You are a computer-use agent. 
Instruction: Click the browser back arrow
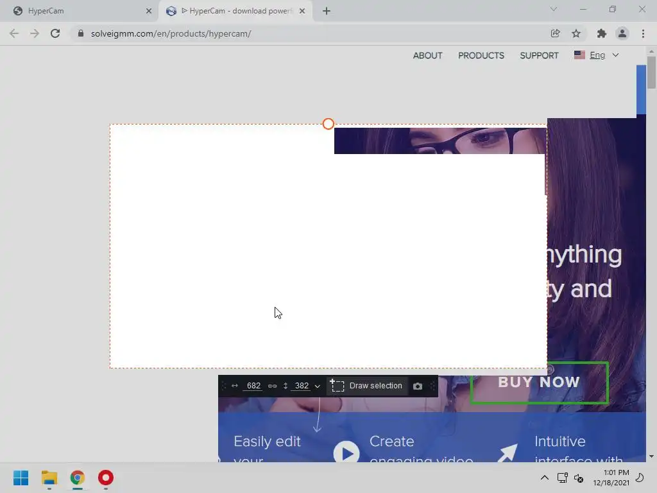coord(14,33)
